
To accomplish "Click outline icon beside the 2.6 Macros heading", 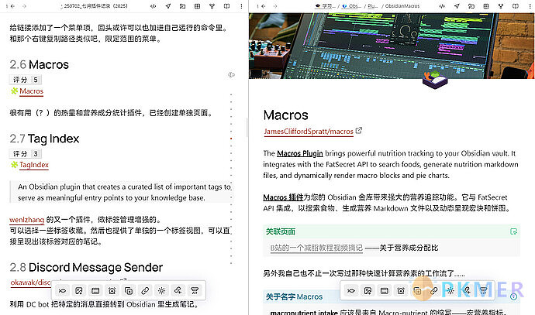I will tap(231, 74).
